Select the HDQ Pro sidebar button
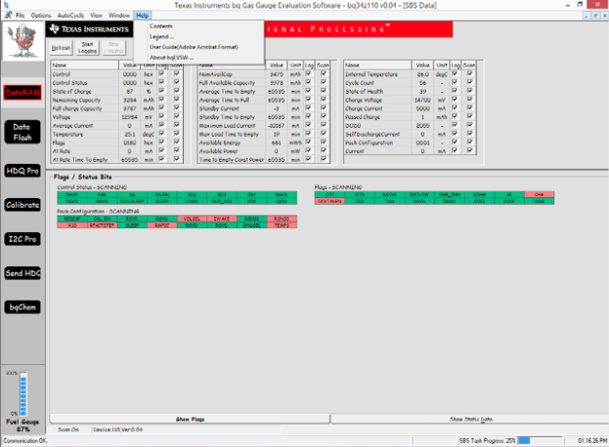The image size is (609, 447). click(x=22, y=171)
